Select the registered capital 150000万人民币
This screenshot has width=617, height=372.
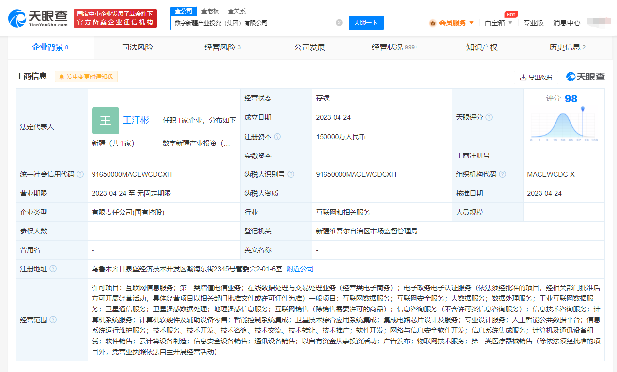[340, 137]
